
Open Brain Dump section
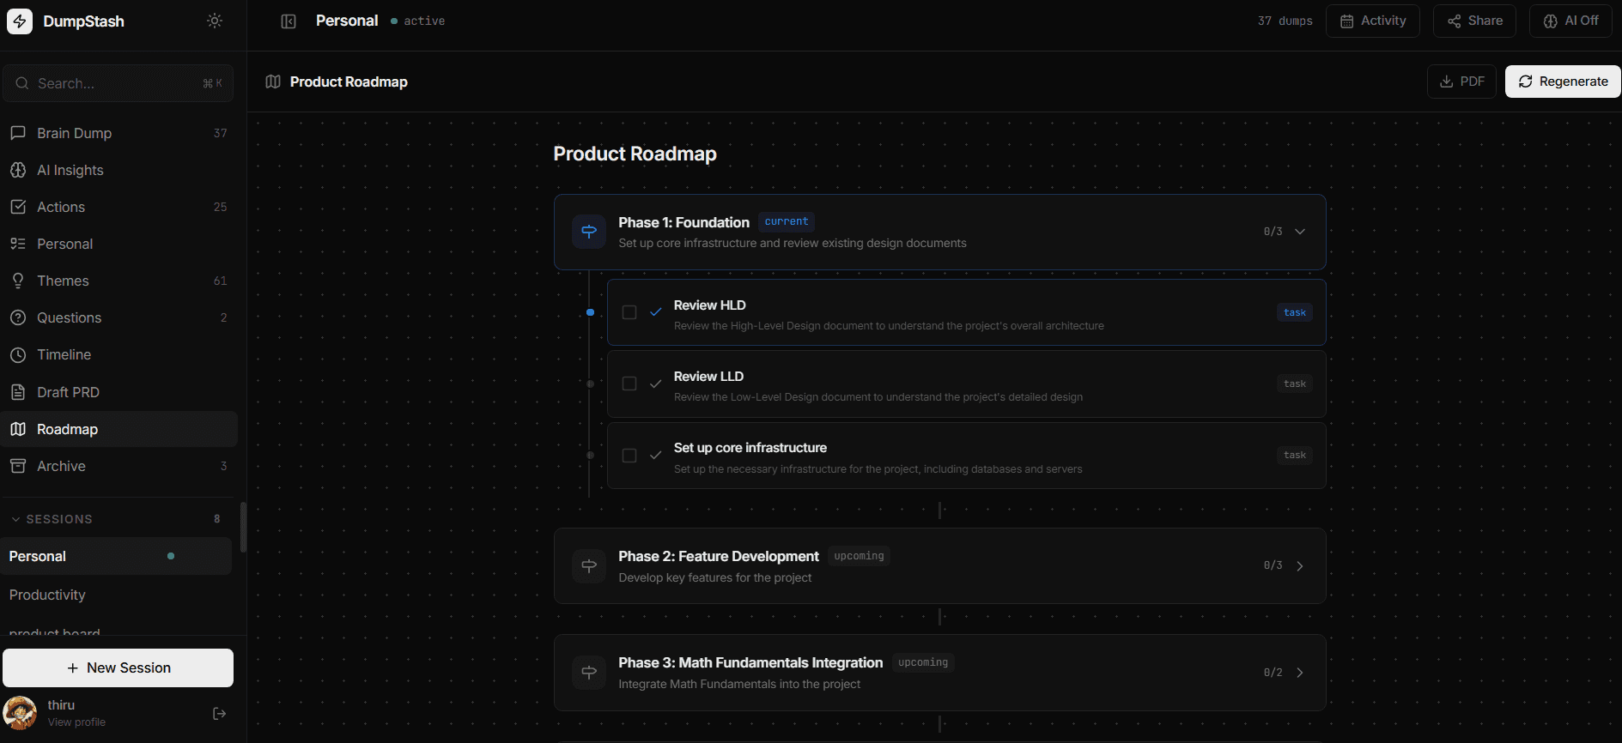coord(118,133)
